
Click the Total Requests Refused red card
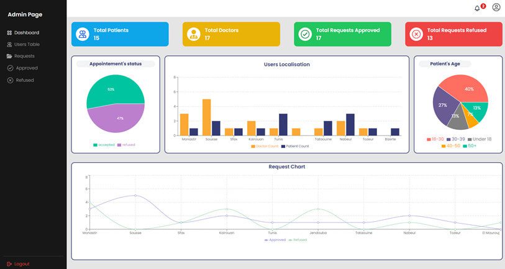pyautogui.click(x=454, y=34)
